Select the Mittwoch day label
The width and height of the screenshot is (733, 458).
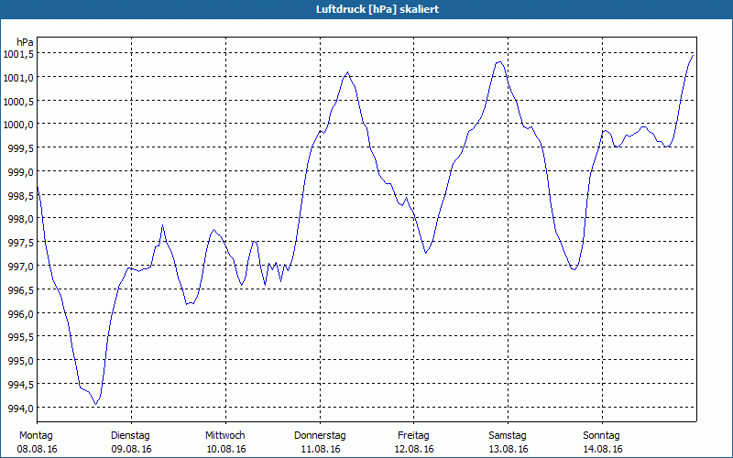tap(224, 436)
